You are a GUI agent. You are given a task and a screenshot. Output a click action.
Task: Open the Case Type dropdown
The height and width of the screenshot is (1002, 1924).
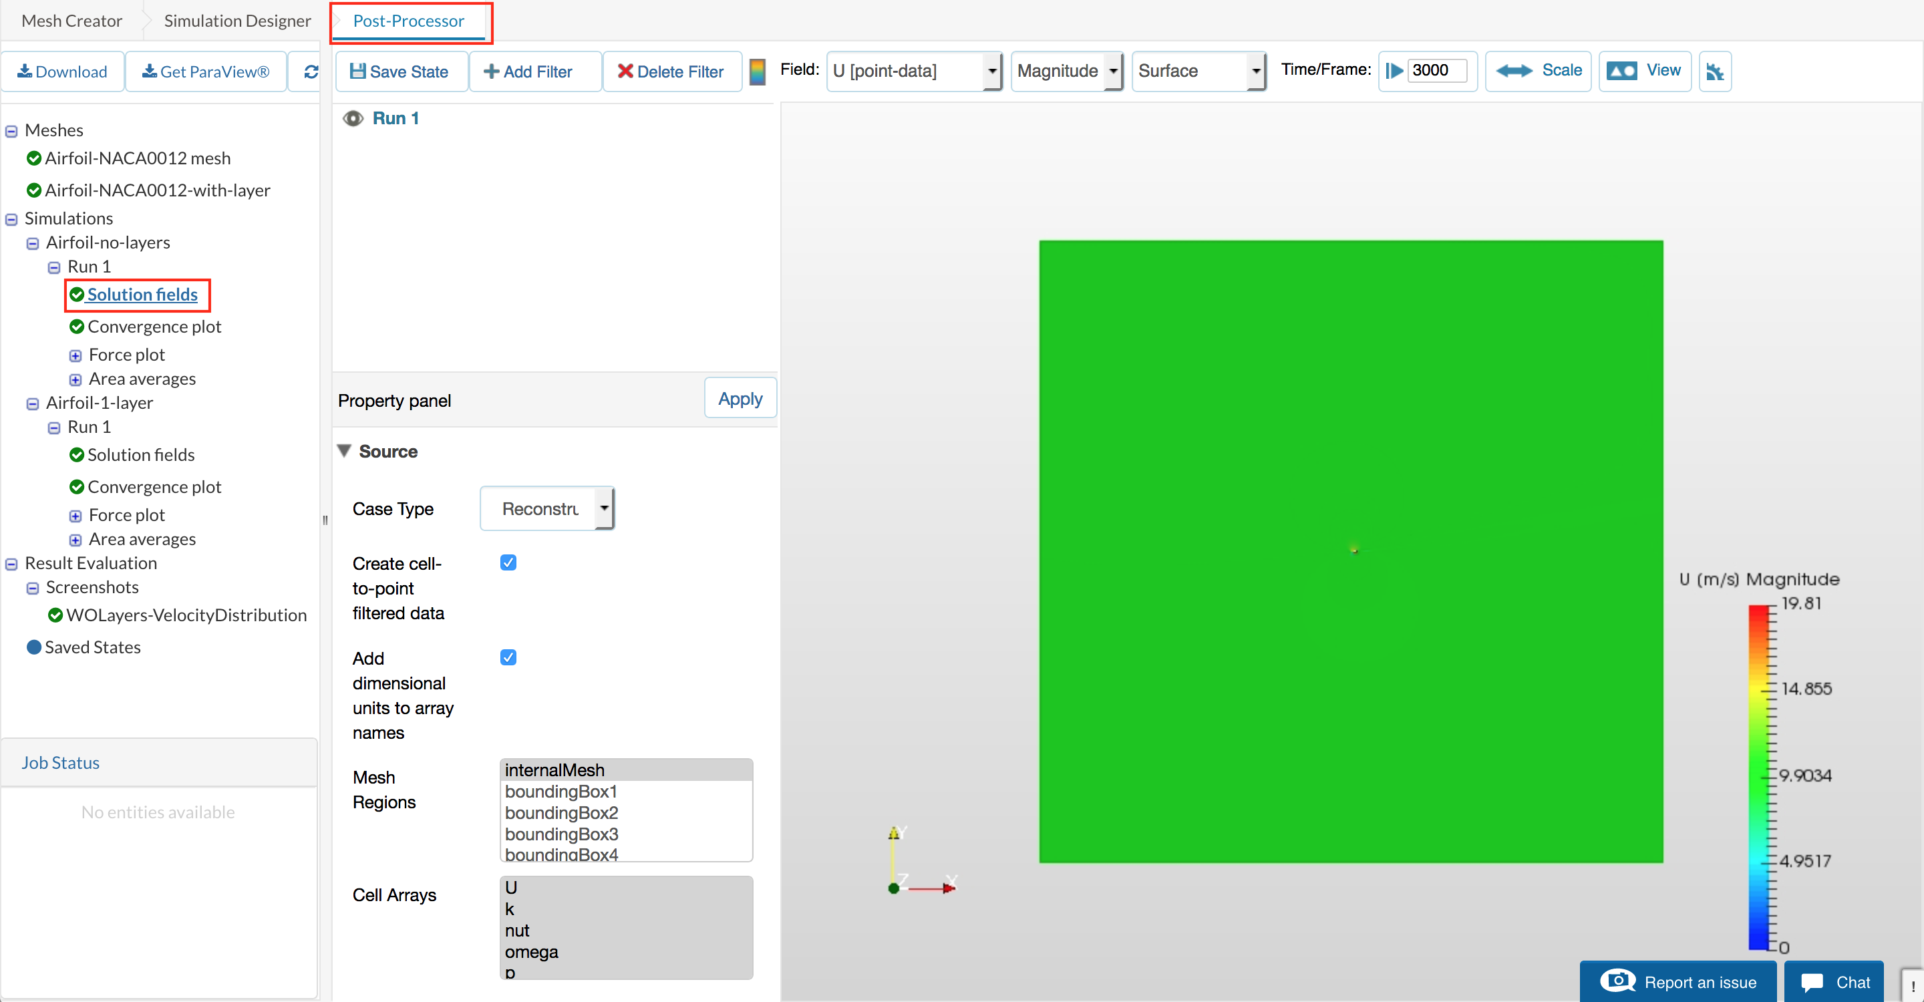[x=548, y=509]
